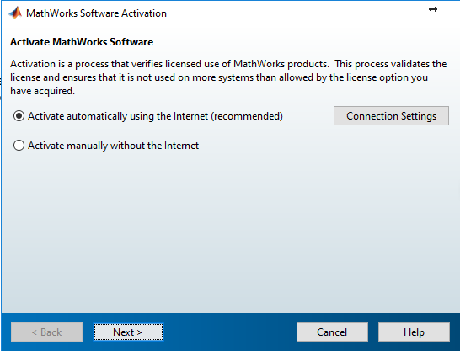Viewport: 460px width, 351px height.
Task: Click the "MathWorks products" phrase in the description
Action: tap(281, 64)
